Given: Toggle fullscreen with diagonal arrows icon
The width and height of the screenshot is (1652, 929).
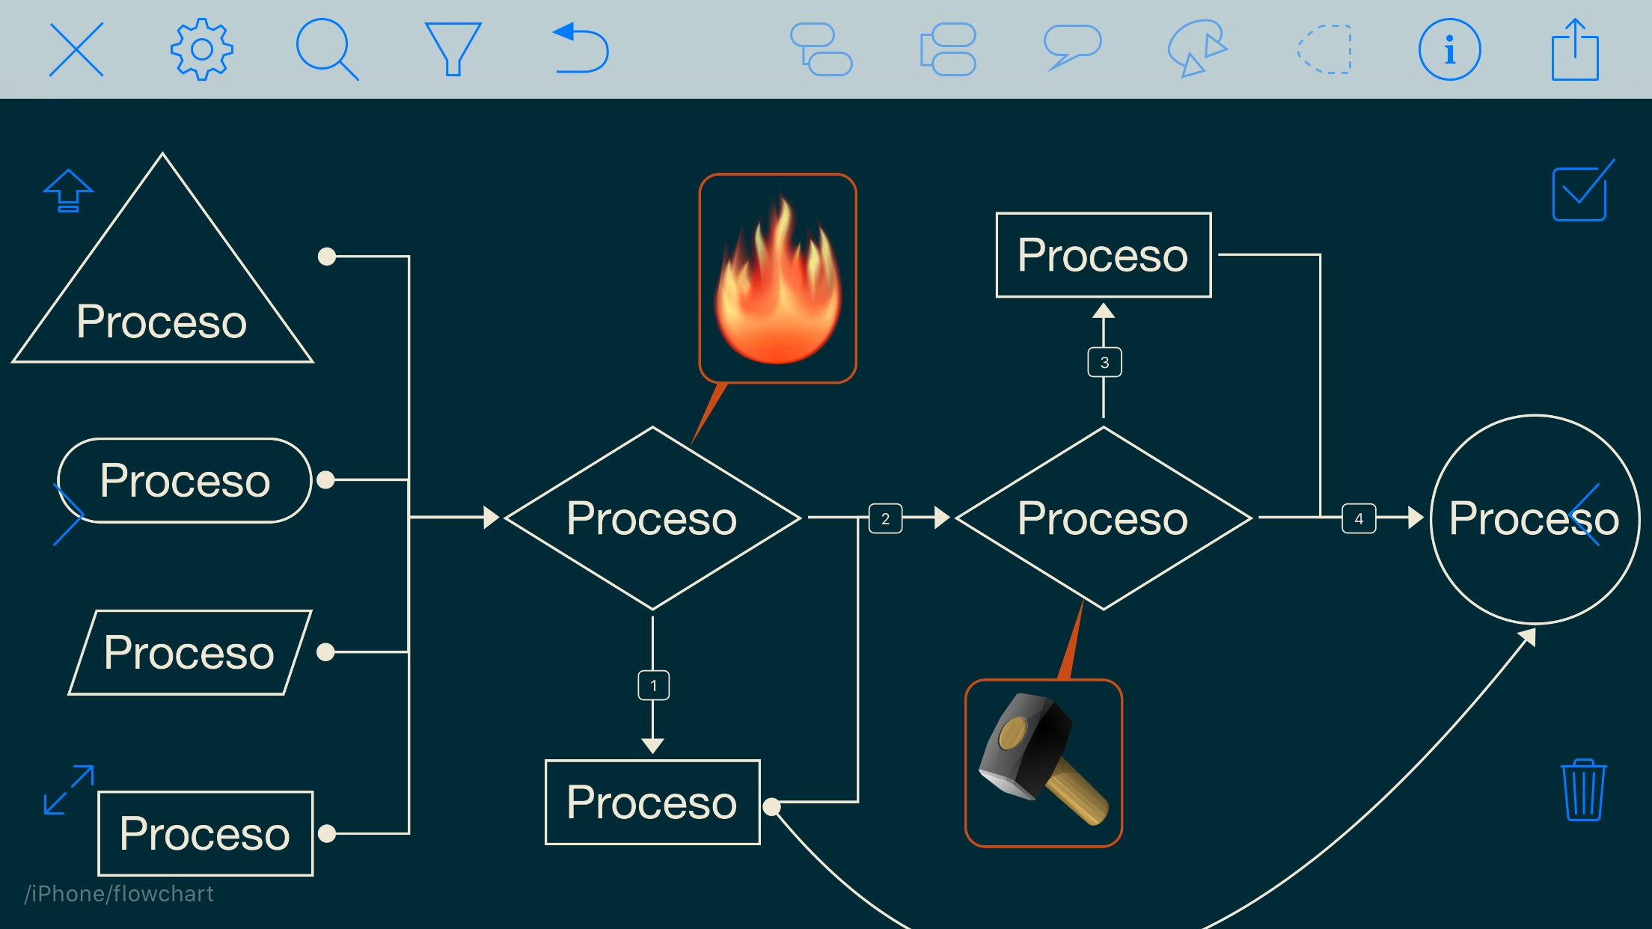Looking at the screenshot, I should [x=69, y=790].
